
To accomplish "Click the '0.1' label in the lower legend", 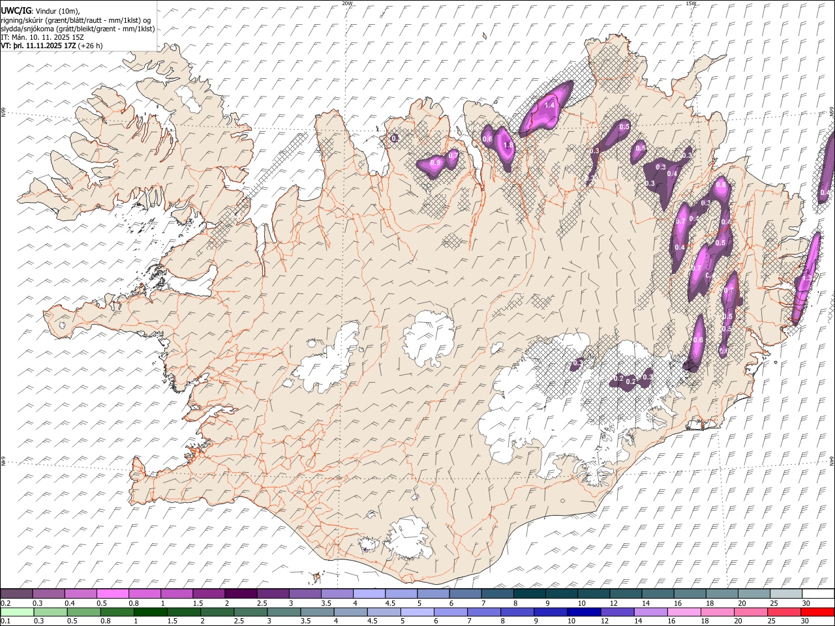I will pyautogui.click(x=5, y=621).
